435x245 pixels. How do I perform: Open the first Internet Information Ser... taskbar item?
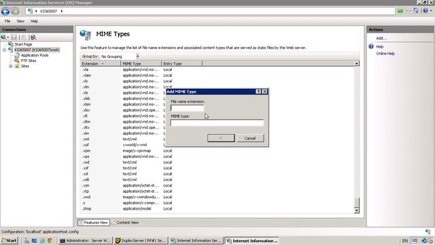pyautogui.click(x=196, y=240)
